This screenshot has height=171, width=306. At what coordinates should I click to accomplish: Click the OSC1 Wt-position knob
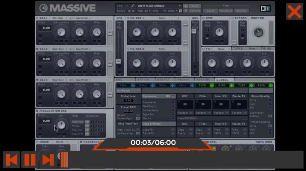[61, 32]
